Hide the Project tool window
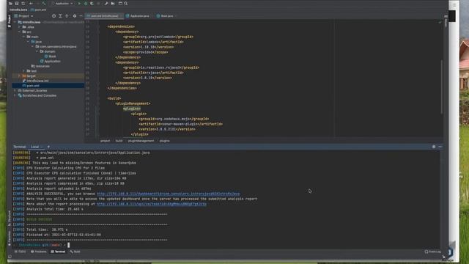469x264 pixels. point(81,16)
